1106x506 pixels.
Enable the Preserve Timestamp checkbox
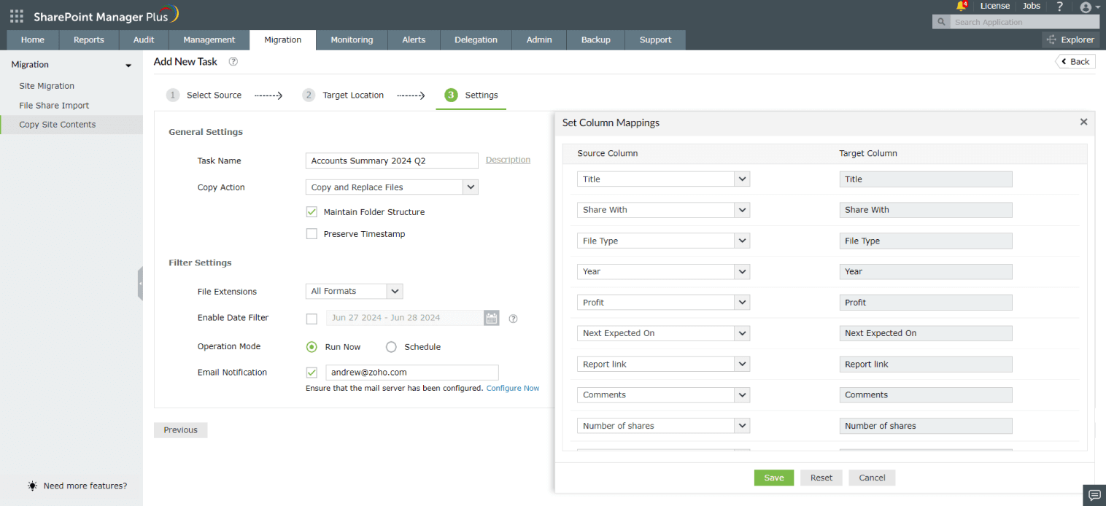312,234
